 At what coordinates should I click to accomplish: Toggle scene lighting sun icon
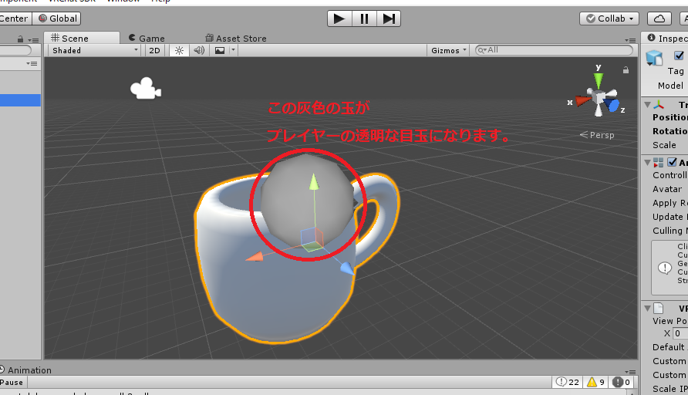[x=179, y=50]
